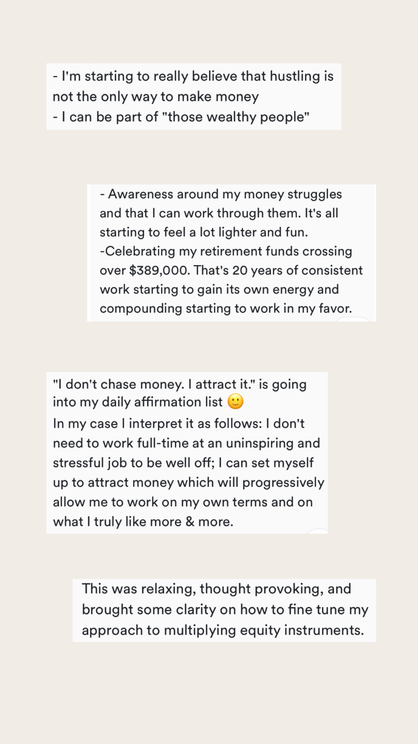This screenshot has height=744, width=418.
Task: Click the line beginning "- I'm starting to really believe"
Action: pyautogui.click(x=193, y=76)
